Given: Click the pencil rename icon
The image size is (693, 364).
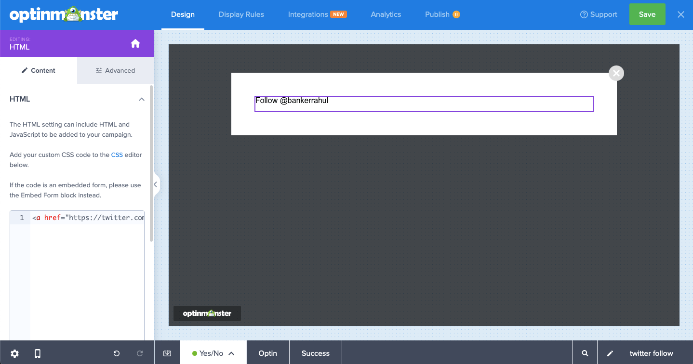Looking at the screenshot, I should (x=610, y=353).
